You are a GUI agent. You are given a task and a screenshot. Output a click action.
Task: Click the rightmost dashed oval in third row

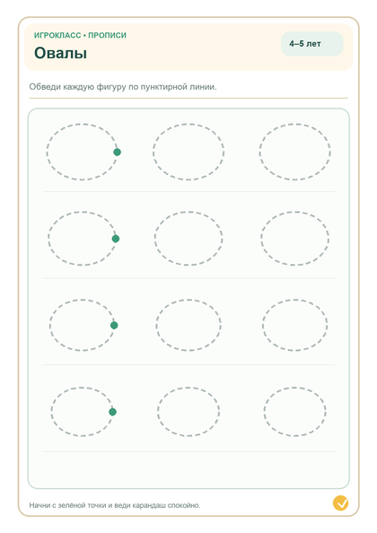click(294, 325)
